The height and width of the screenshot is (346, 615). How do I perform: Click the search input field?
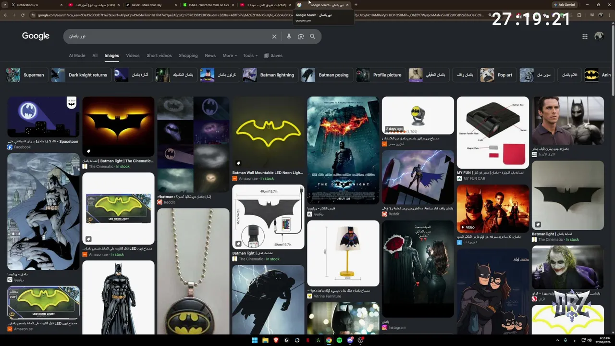coord(168,37)
